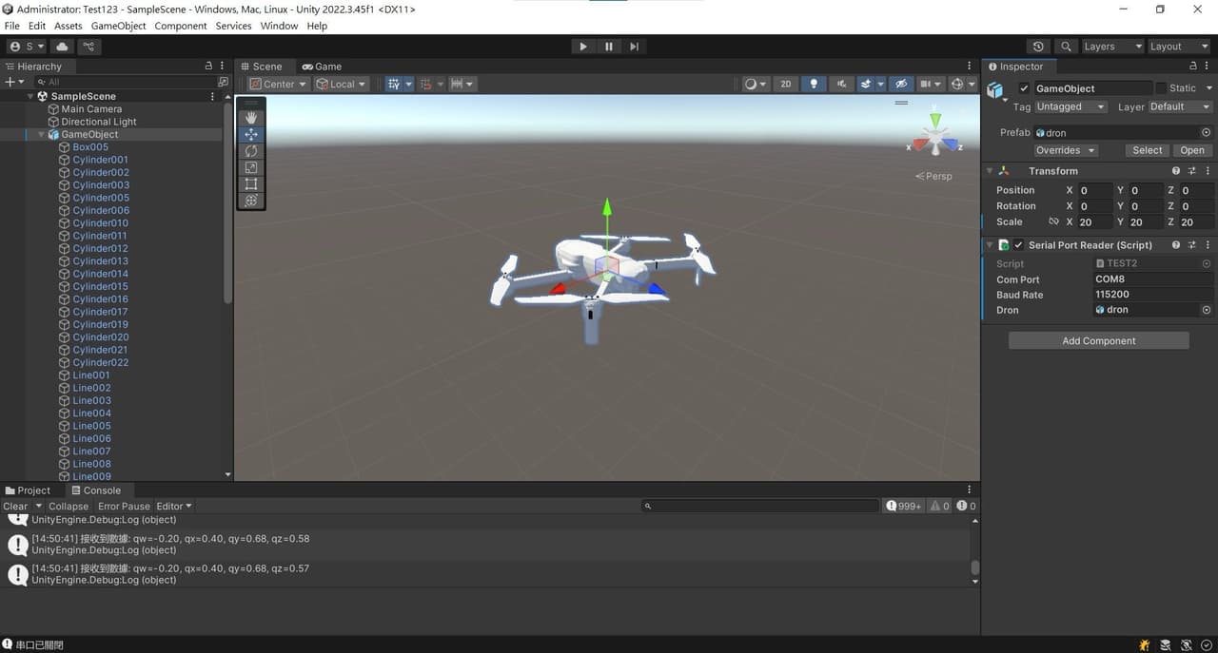Click the Pause button
Image resolution: width=1218 pixels, height=653 pixels.
(609, 47)
